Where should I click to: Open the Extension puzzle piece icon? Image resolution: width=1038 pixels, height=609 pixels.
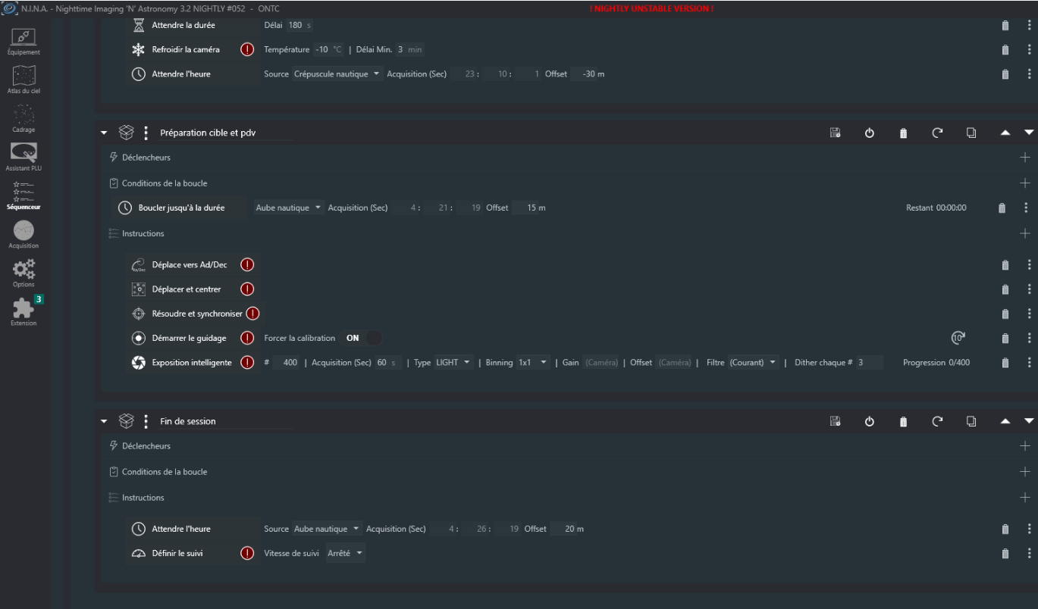(x=24, y=310)
